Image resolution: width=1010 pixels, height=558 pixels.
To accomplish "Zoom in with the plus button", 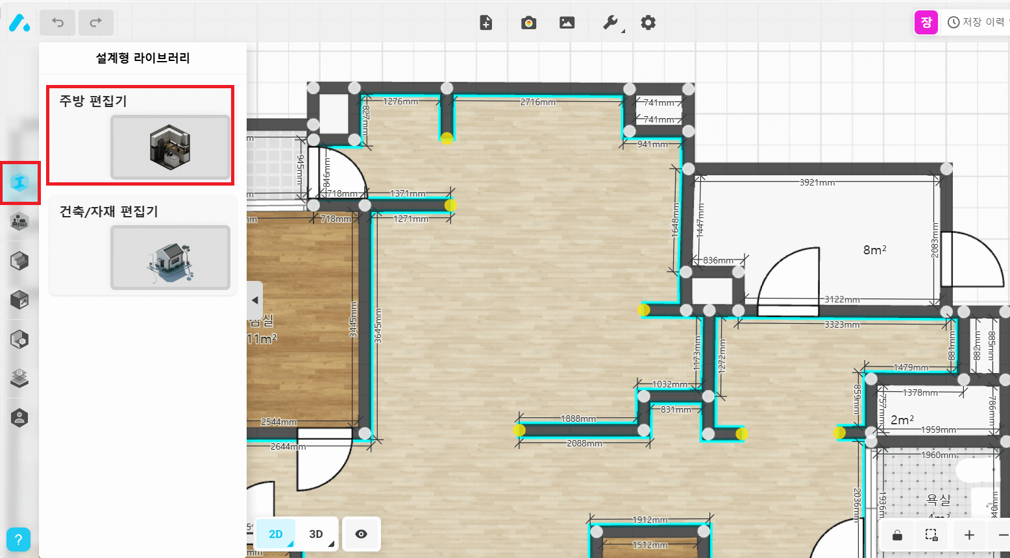I will pos(969,535).
